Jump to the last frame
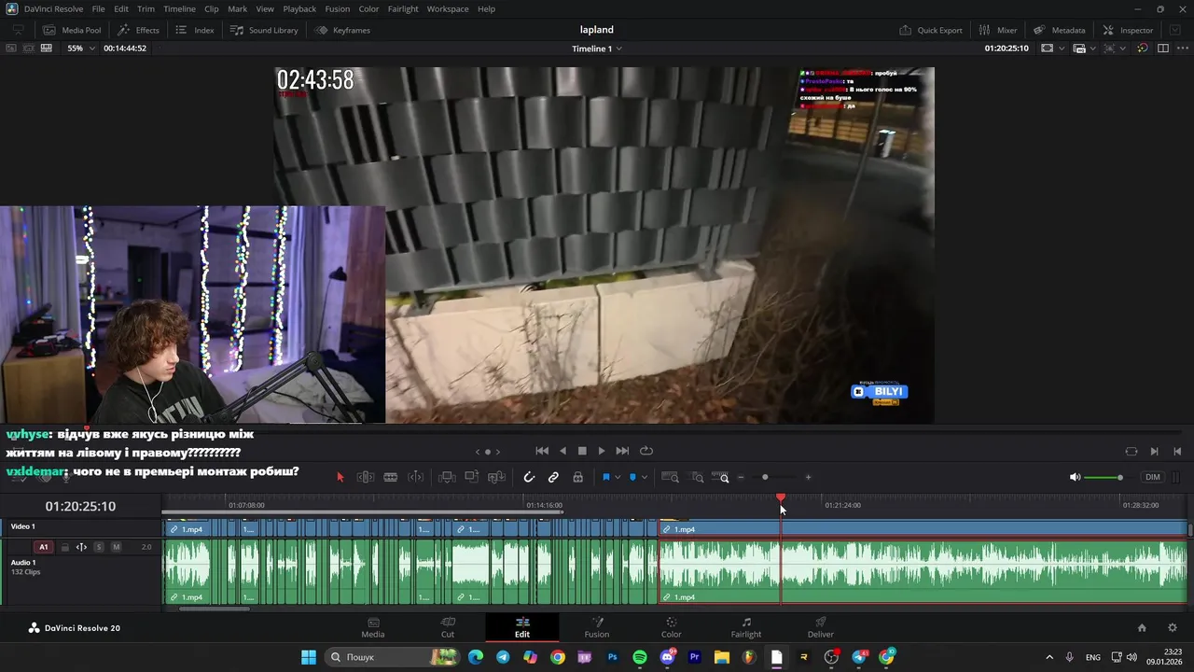This screenshot has height=672, width=1194. [622, 451]
